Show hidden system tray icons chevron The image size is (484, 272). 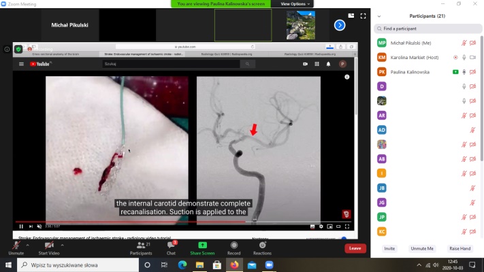pos(419,265)
